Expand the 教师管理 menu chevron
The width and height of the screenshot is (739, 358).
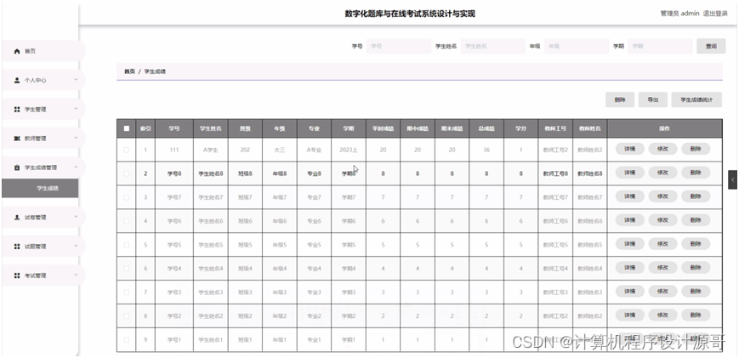pos(76,138)
